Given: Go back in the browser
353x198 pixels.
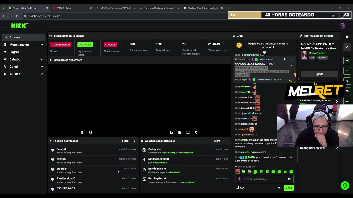Looking at the screenshot, I should click(x=4, y=16).
